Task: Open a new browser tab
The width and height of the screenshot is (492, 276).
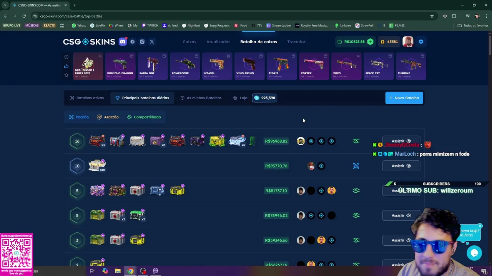Action: pos(75,5)
